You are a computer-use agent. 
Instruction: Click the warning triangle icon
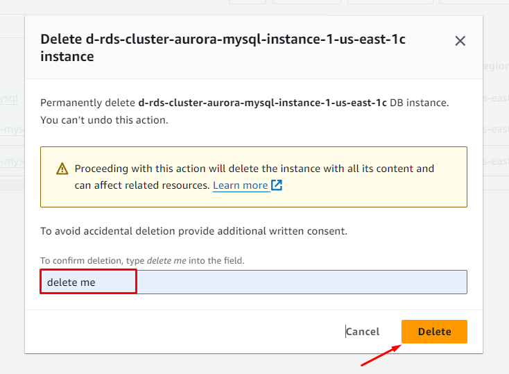click(x=62, y=169)
